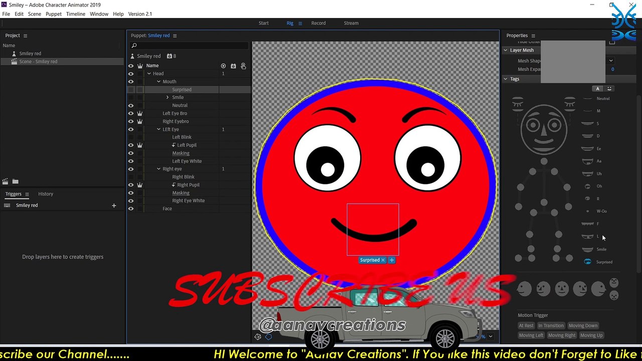Switch tags to visual face view
The image size is (642, 361).
[x=609, y=89]
